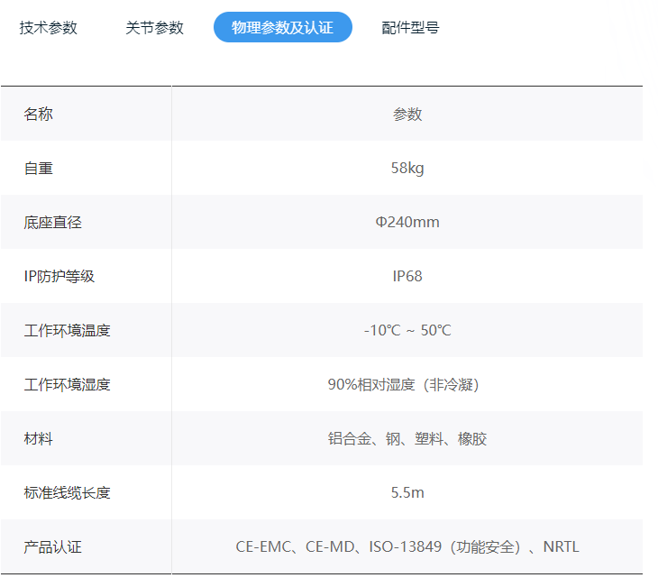Click the IP68 rating value

tap(407, 277)
